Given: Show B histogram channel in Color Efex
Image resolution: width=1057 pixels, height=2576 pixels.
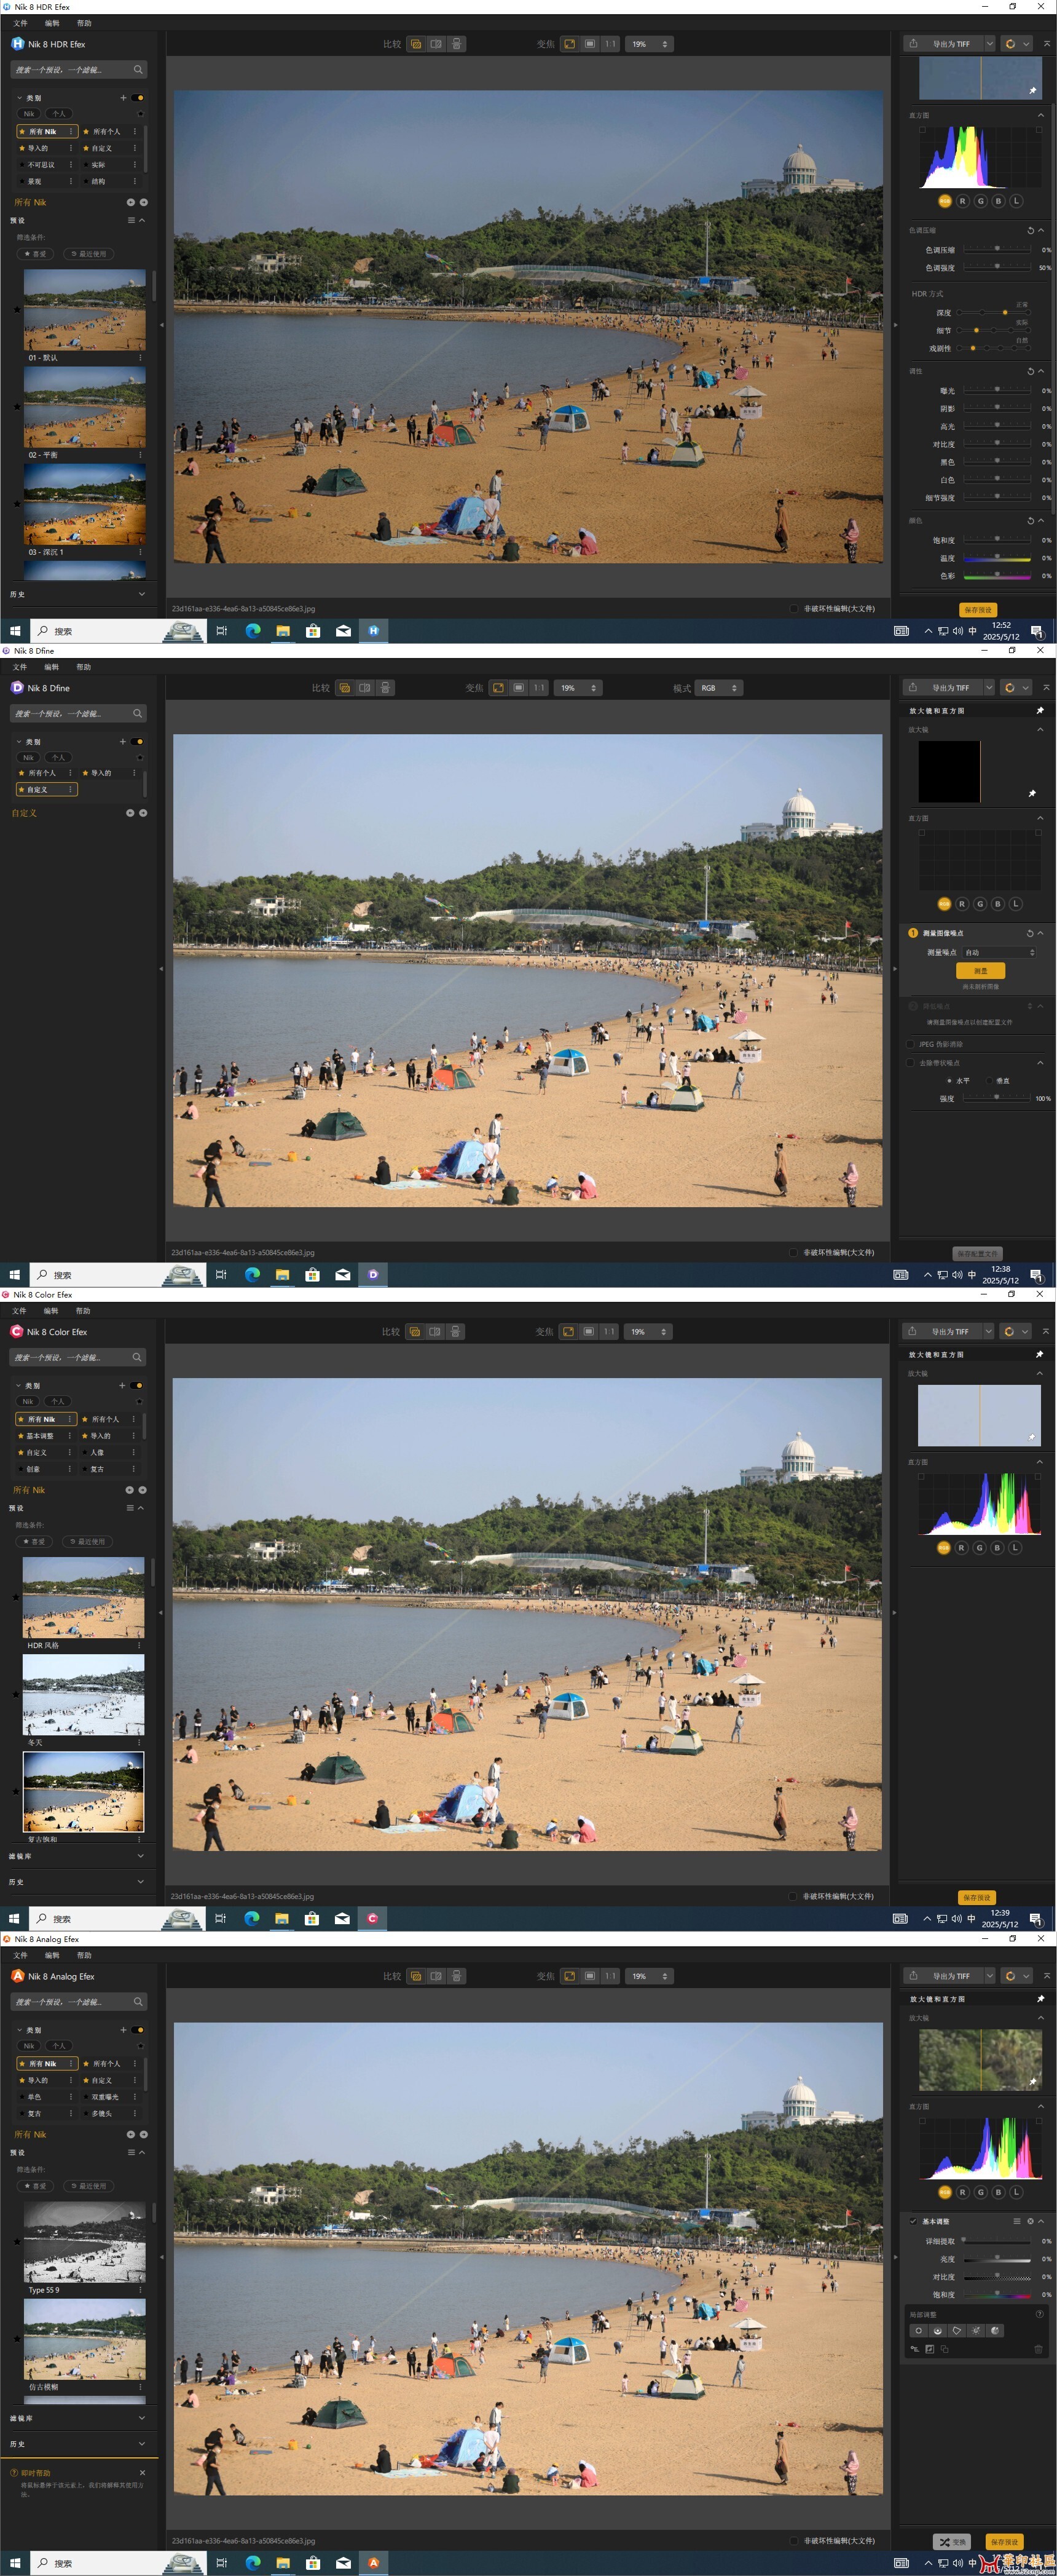Looking at the screenshot, I should (997, 1548).
